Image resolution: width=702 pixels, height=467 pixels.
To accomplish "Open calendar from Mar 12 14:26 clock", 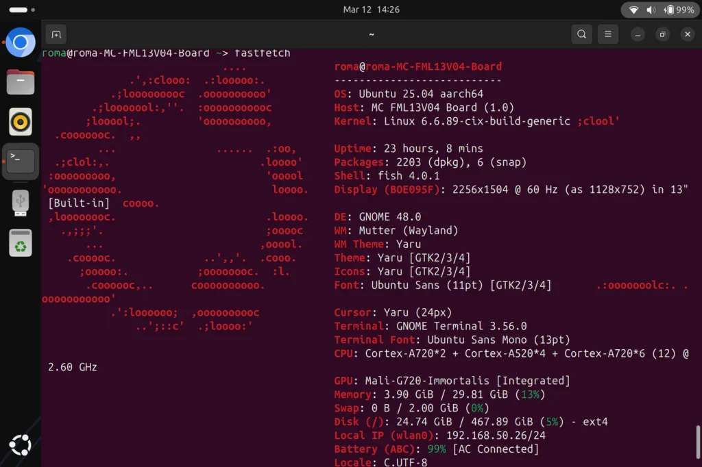I will click(x=371, y=10).
